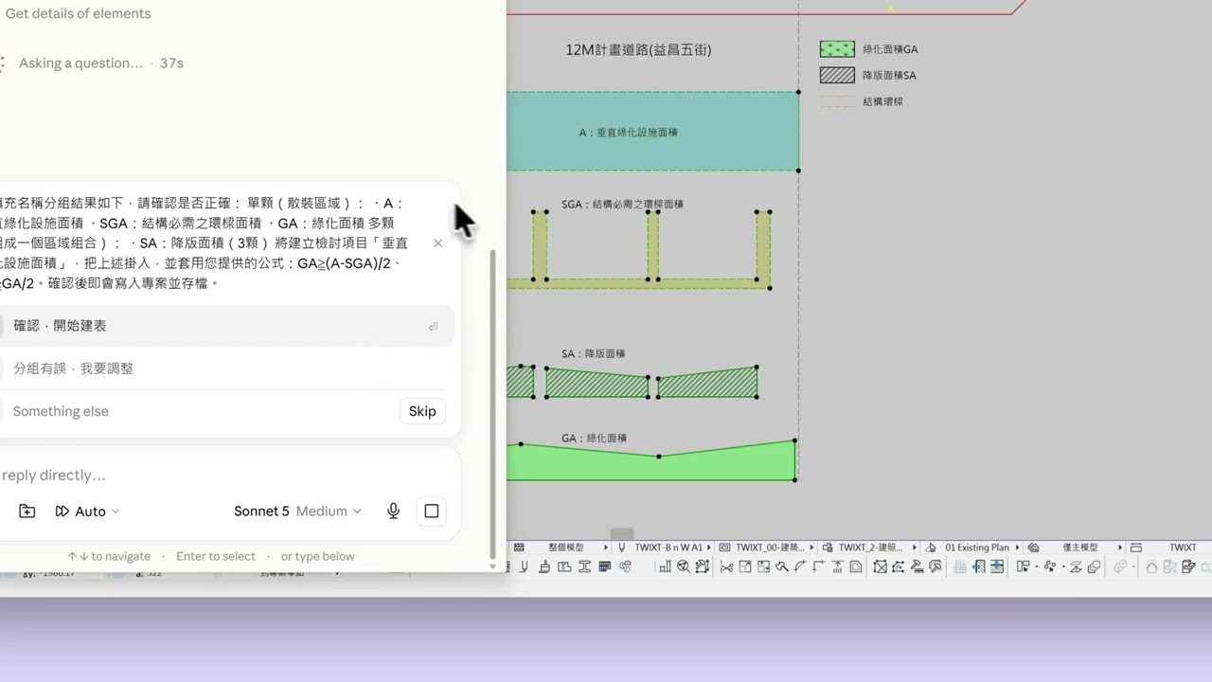Click the magnifier find and select icon
Screen dimensions: 1212x682
(683, 566)
